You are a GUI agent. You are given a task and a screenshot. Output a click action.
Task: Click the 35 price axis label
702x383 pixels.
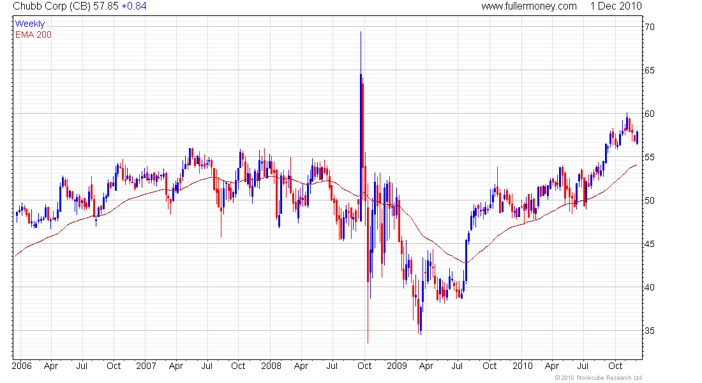tap(649, 331)
